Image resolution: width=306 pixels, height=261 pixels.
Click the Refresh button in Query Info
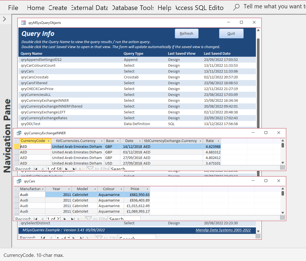(187, 34)
